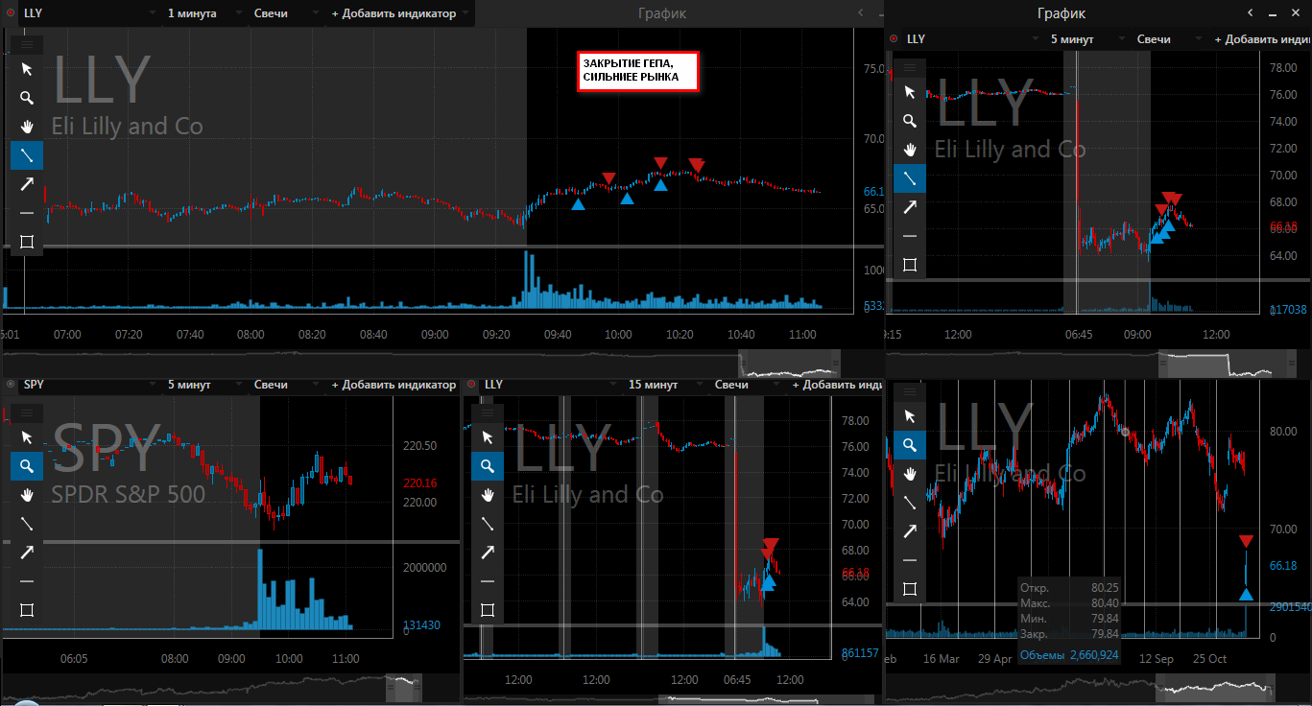This screenshot has width=1312, height=706.
Task: Click the navigator handle under the SPY chart
Action: coord(403,688)
